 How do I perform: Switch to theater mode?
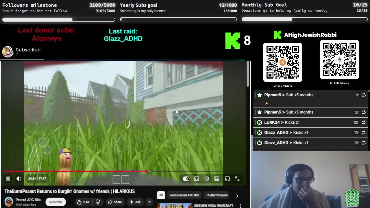[217, 179]
